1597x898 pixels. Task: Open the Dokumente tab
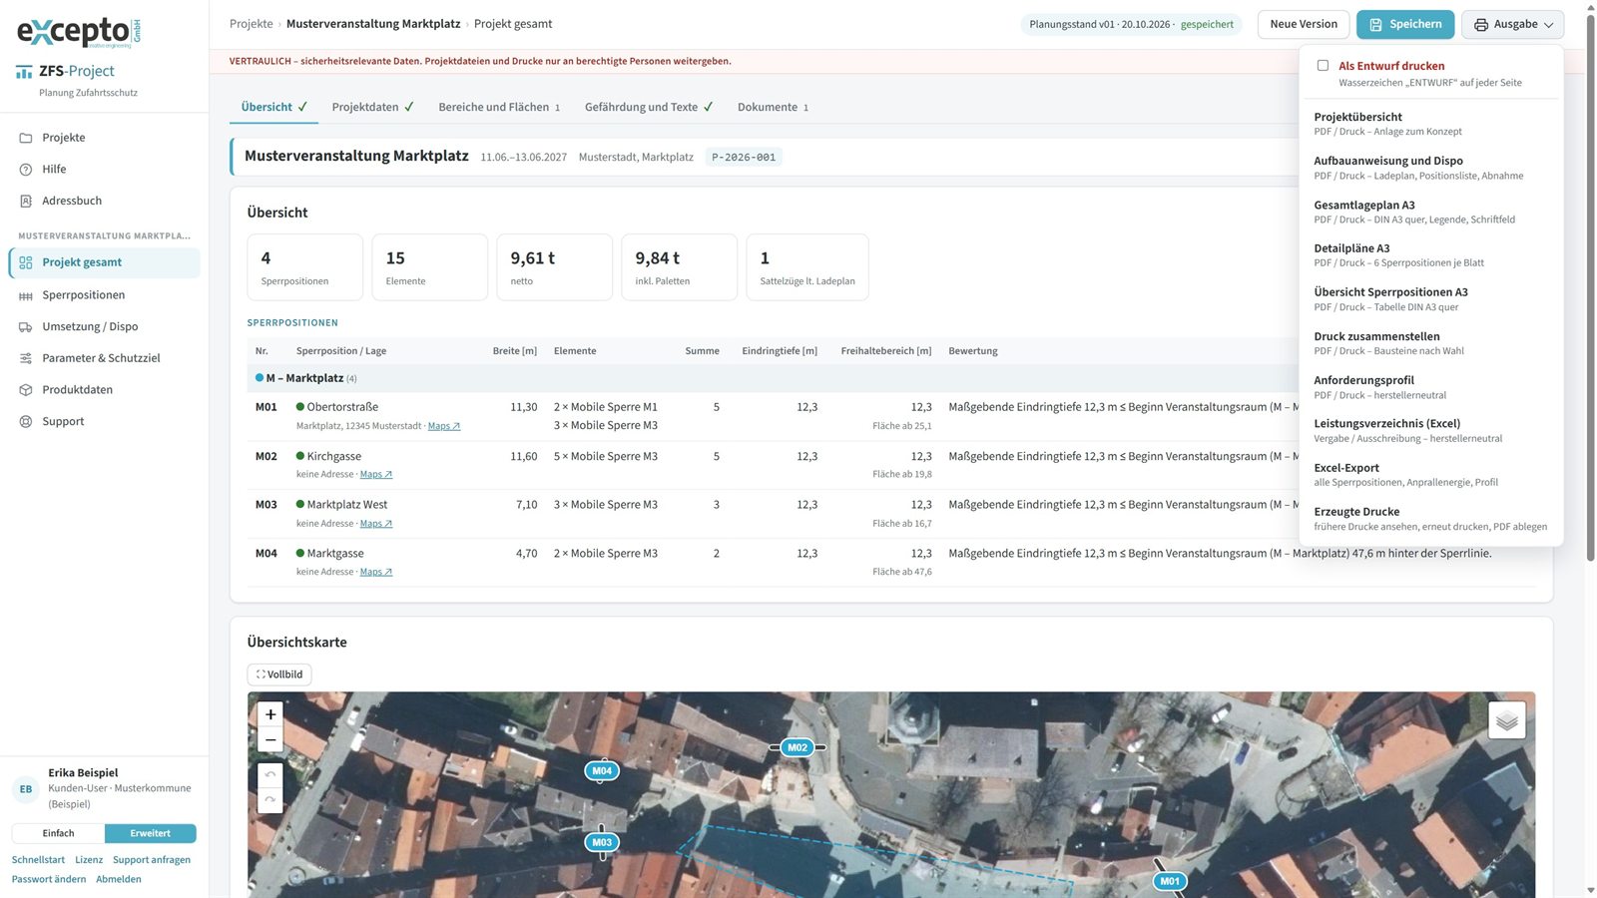coord(773,107)
